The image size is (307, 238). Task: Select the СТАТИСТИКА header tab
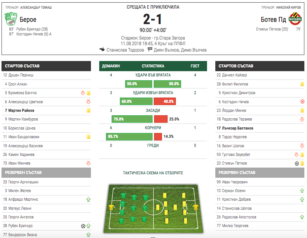tap(153, 66)
